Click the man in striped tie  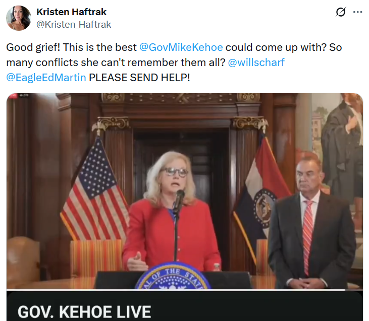[x=312, y=222]
